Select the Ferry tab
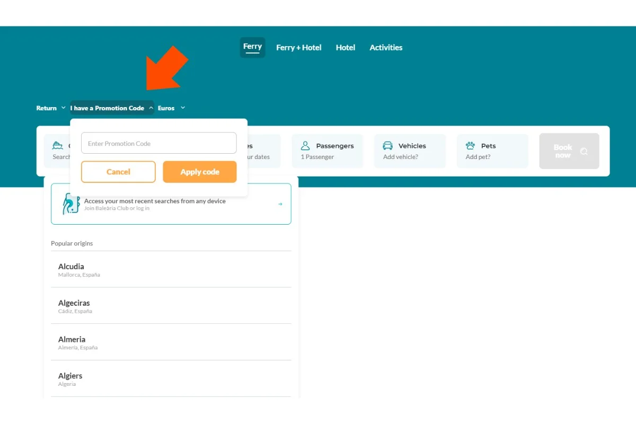Screen dimensions: 636x424 252,47
